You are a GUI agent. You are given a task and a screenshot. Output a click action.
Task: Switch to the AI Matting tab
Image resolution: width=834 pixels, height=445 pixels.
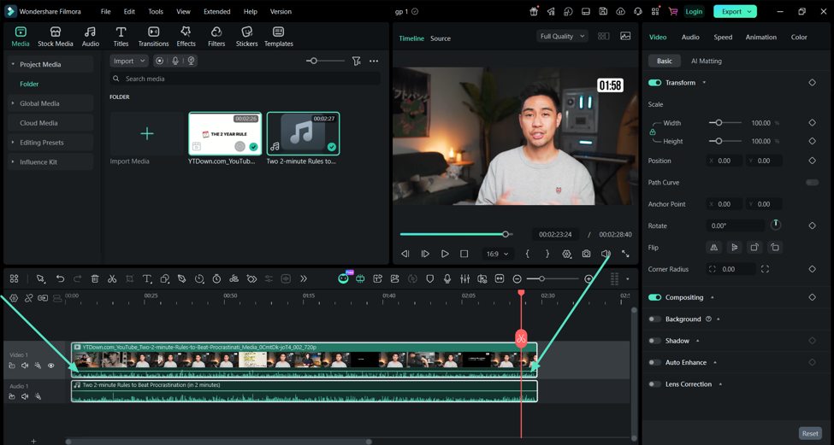pyautogui.click(x=707, y=61)
